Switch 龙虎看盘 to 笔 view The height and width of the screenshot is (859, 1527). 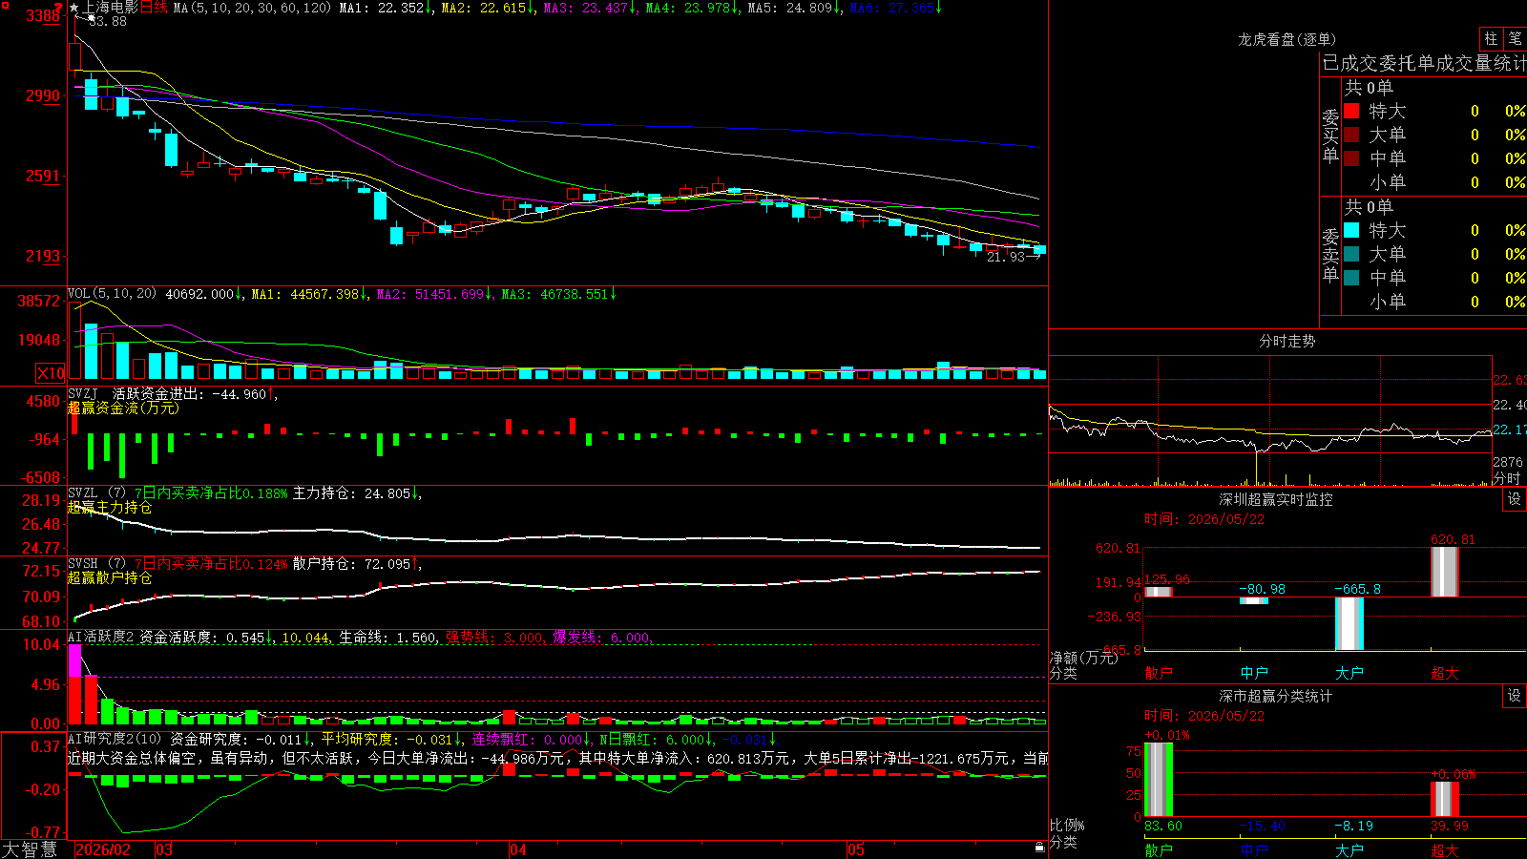point(1515,38)
